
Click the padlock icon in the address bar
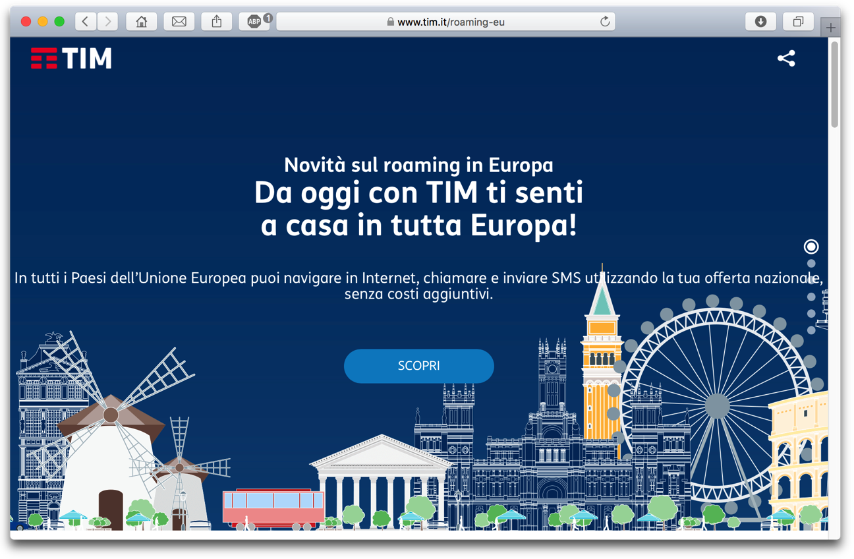tap(389, 21)
